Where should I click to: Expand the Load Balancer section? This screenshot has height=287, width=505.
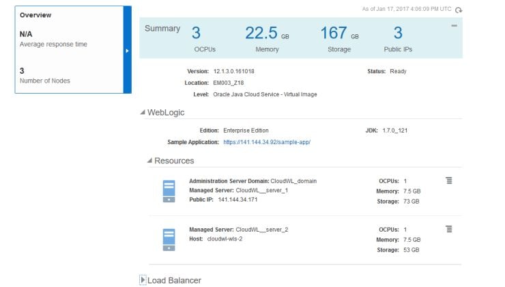point(143,279)
